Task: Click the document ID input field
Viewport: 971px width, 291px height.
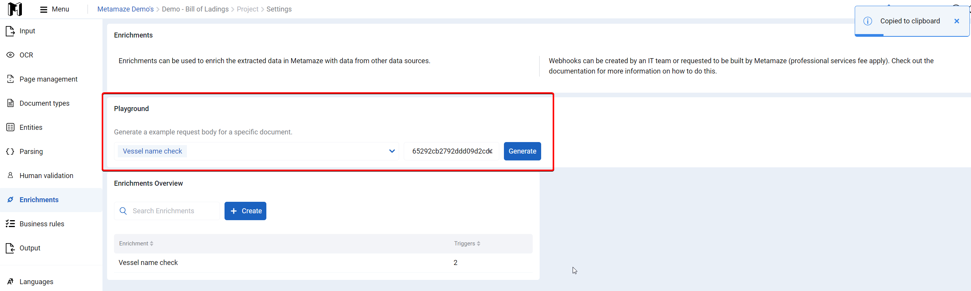Action: coord(451,151)
